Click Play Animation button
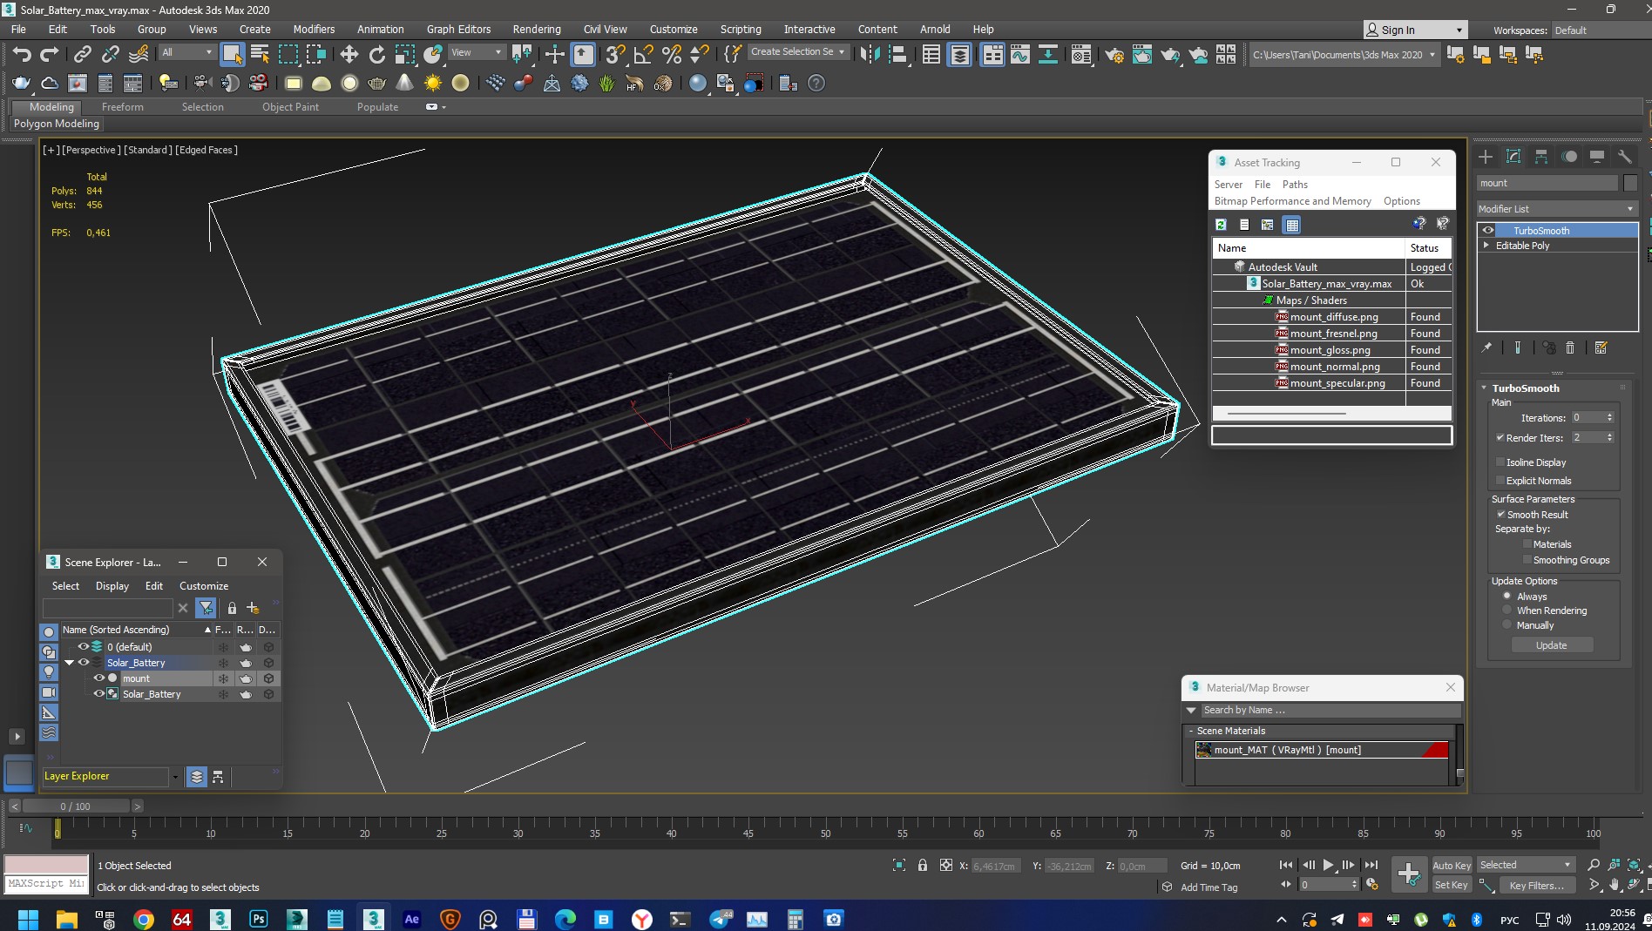Viewport: 1652px width, 931px height. point(1328,865)
